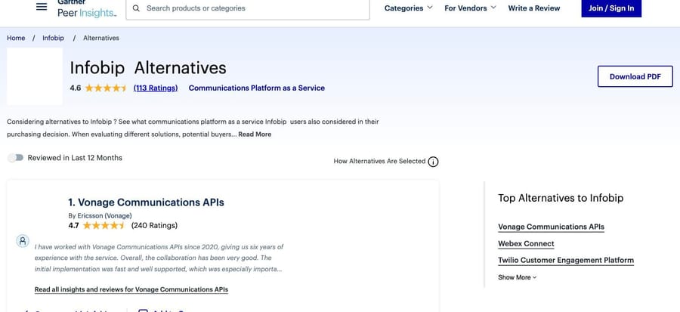680x312 pixels.
Task: Go to Home breadcrumb
Action: click(x=16, y=38)
